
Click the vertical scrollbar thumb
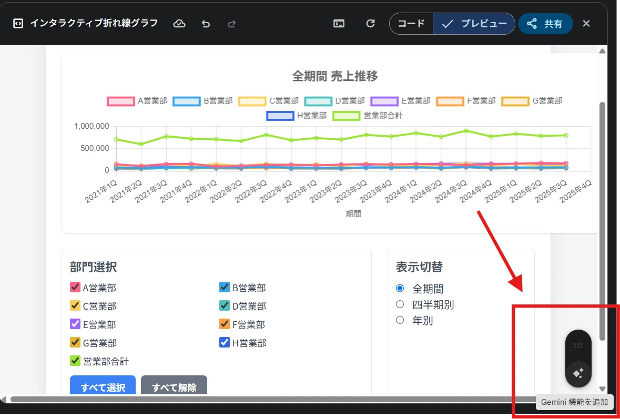pyautogui.click(x=602, y=221)
